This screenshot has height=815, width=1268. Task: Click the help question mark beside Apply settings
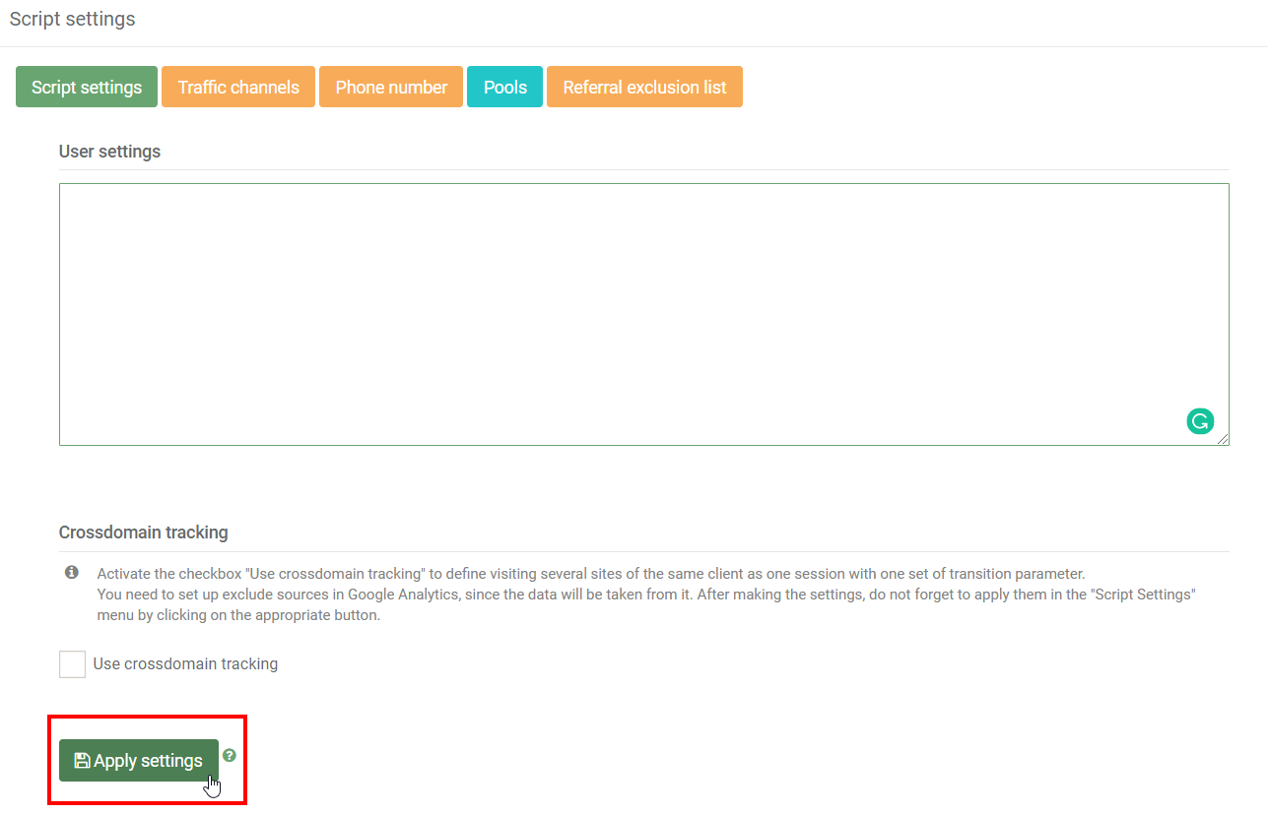[x=230, y=755]
